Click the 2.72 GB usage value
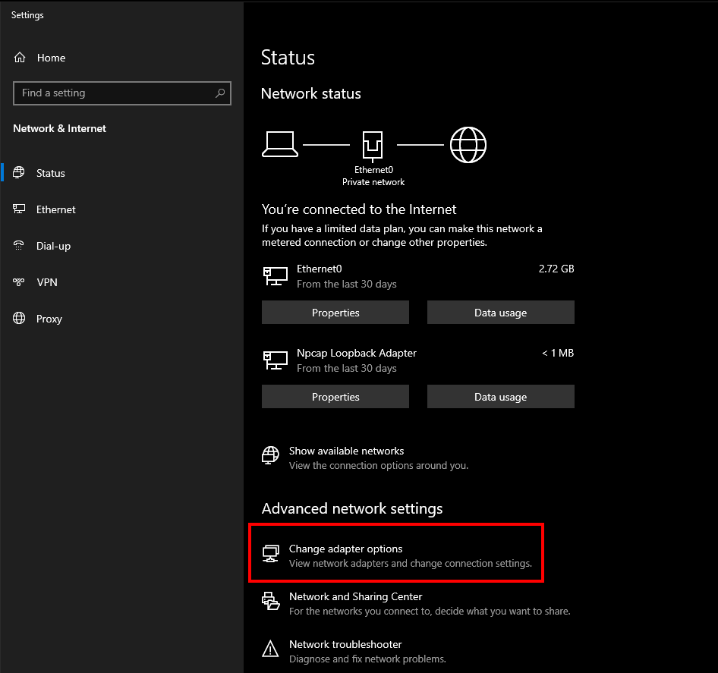Screen dimensions: 718x673 click(556, 269)
